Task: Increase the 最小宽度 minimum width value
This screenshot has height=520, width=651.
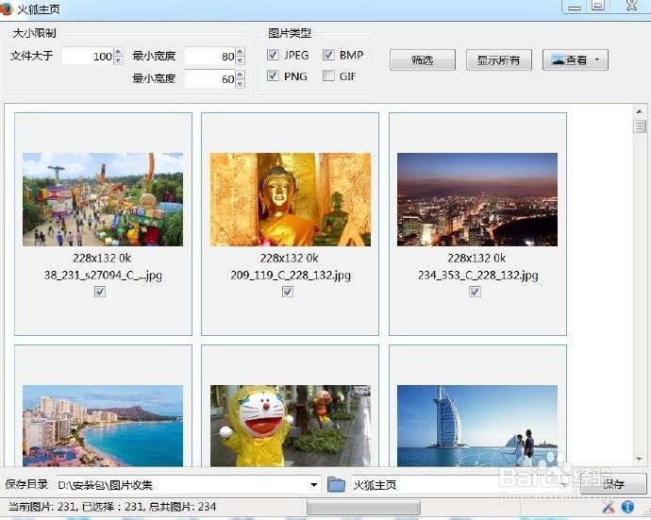Action: coord(240,52)
